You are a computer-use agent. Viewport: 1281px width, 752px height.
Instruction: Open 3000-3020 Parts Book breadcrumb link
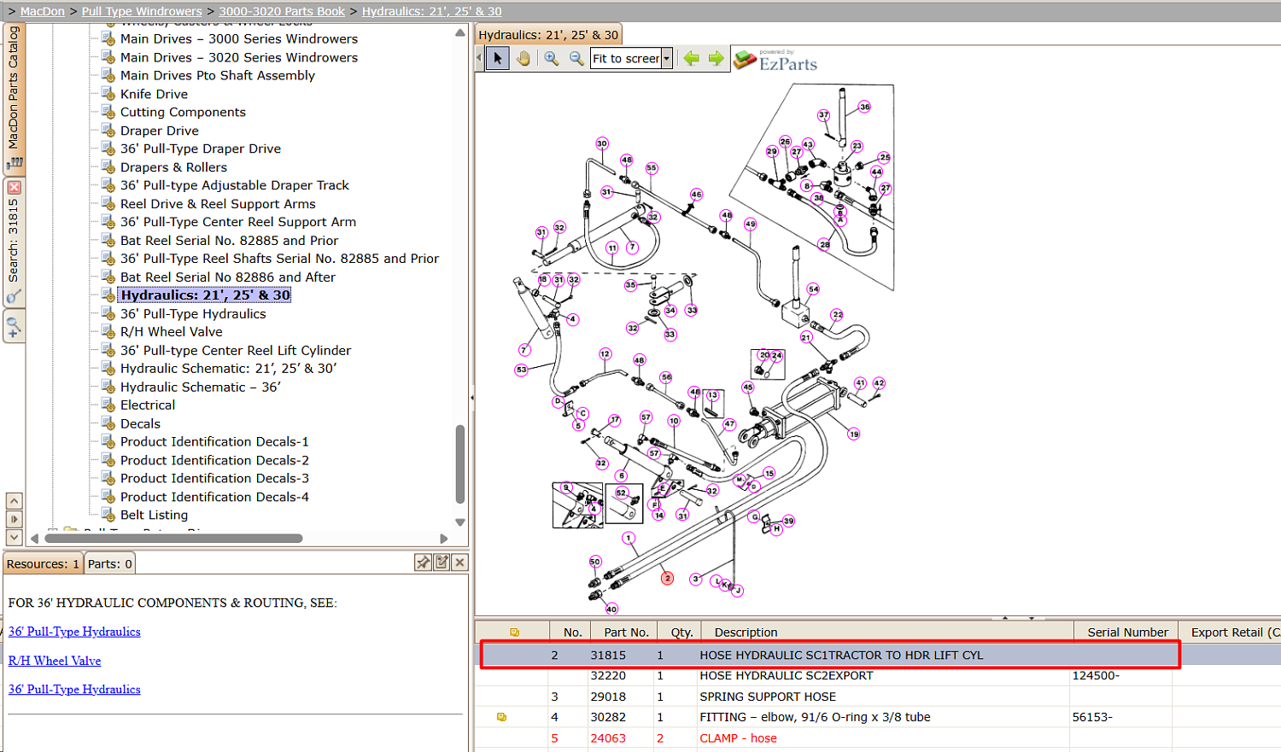point(282,11)
